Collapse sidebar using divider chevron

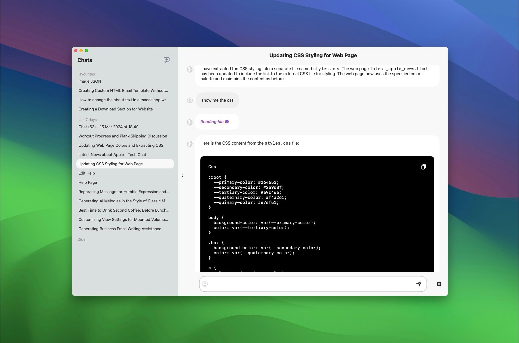coord(182,175)
